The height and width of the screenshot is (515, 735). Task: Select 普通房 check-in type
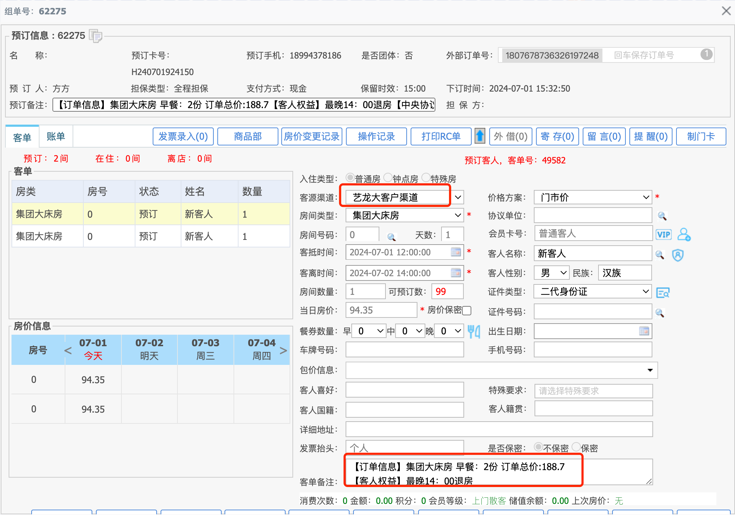pyautogui.click(x=350, y=178)
